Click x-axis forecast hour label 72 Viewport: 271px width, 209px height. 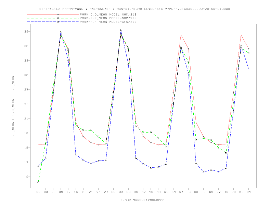[x=218, y=192]
